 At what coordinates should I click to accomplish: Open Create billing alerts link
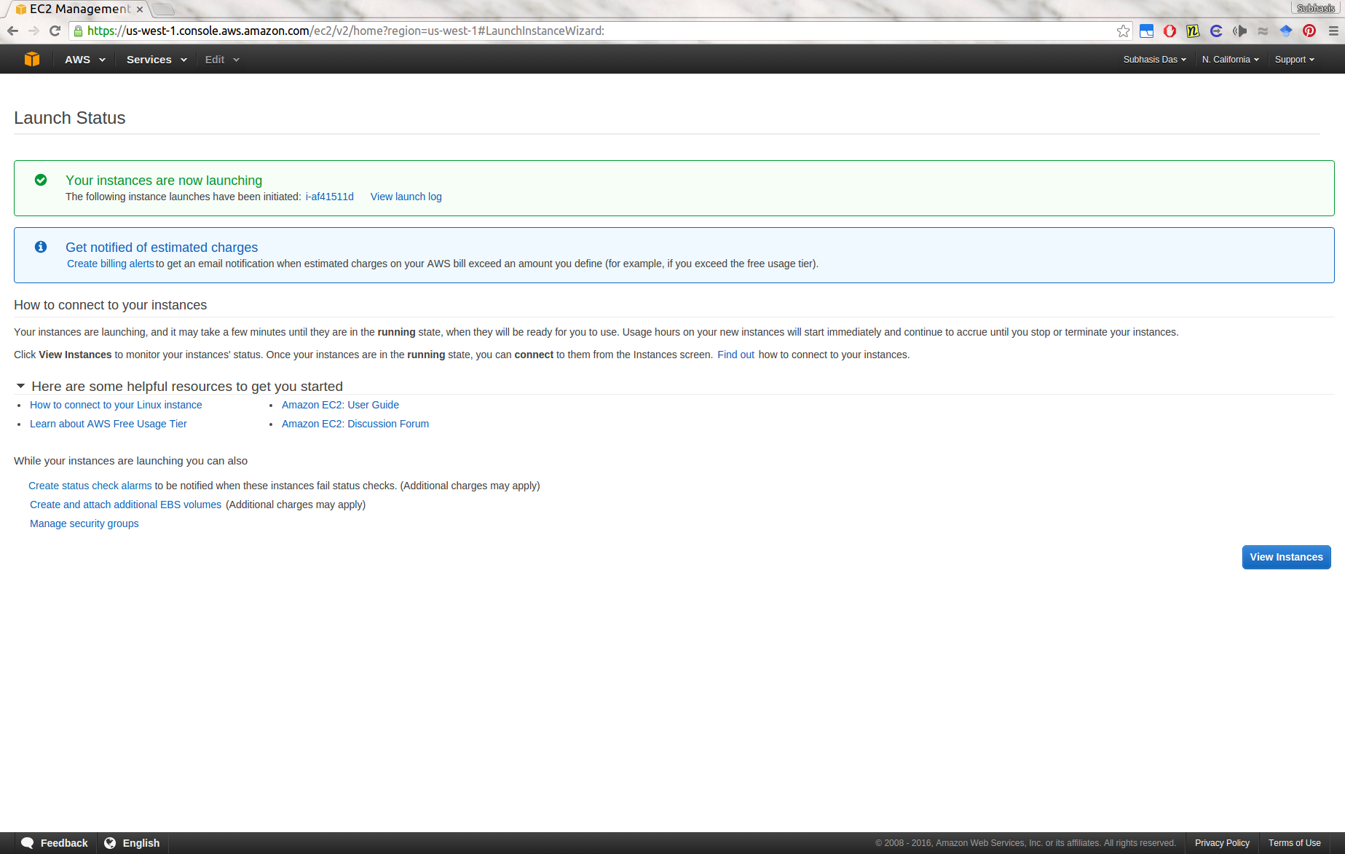click(x=110, y=264)
